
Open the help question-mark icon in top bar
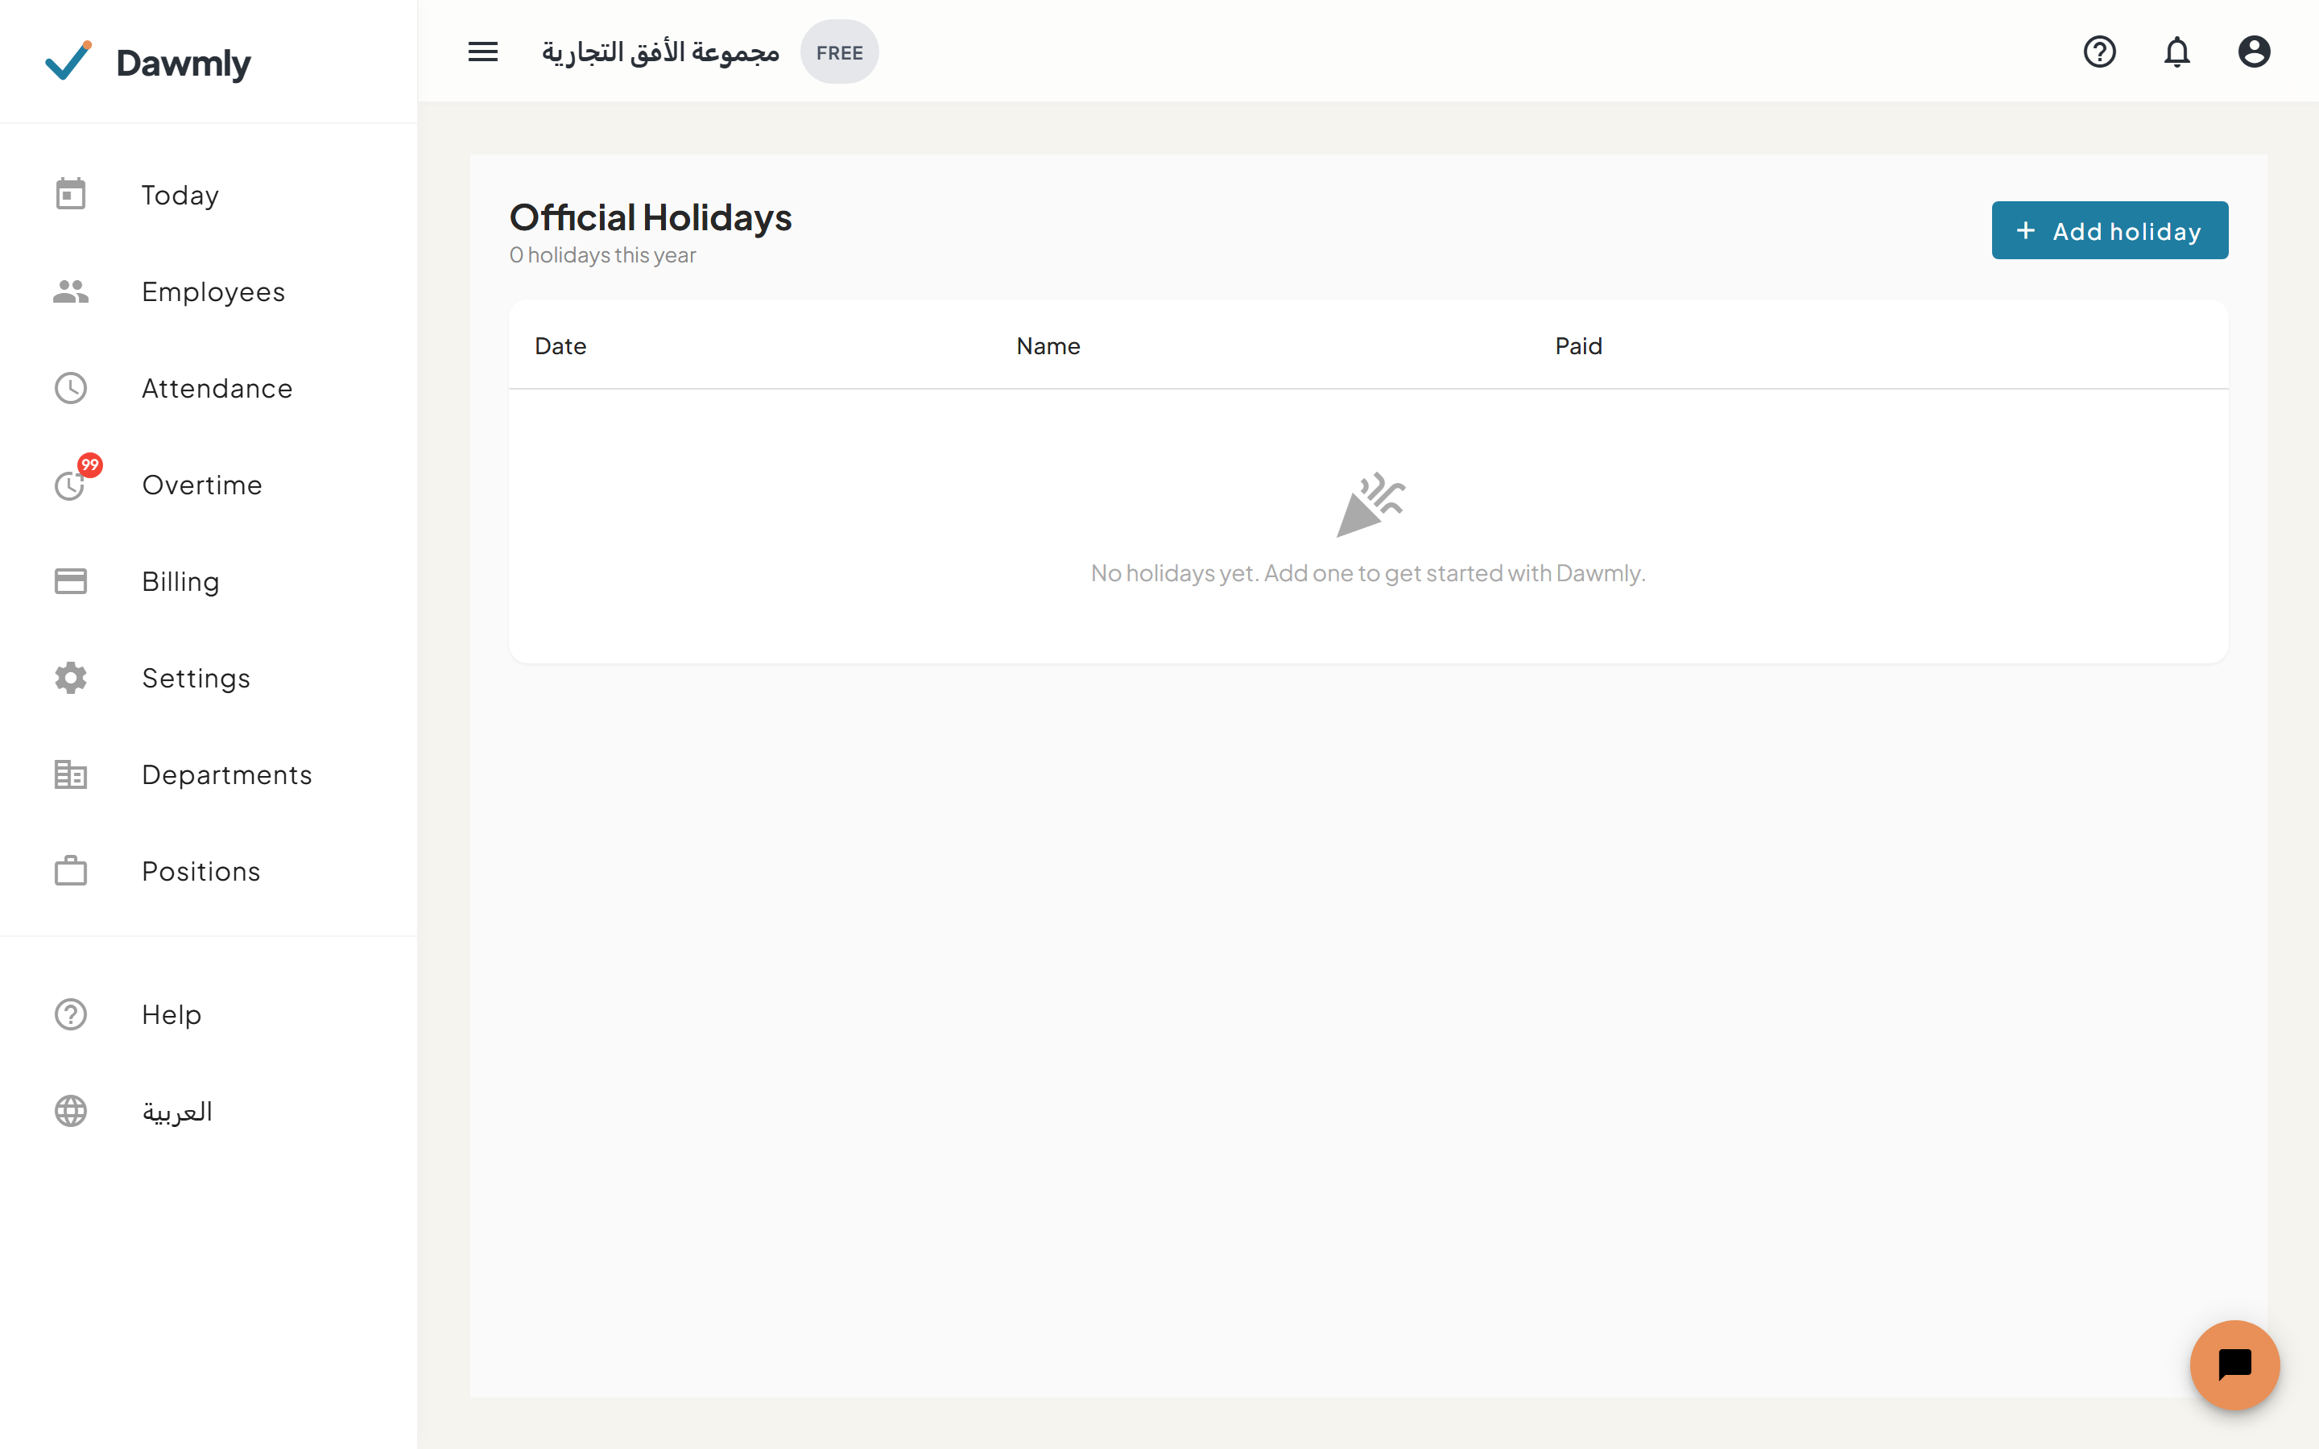[2099, 52]
